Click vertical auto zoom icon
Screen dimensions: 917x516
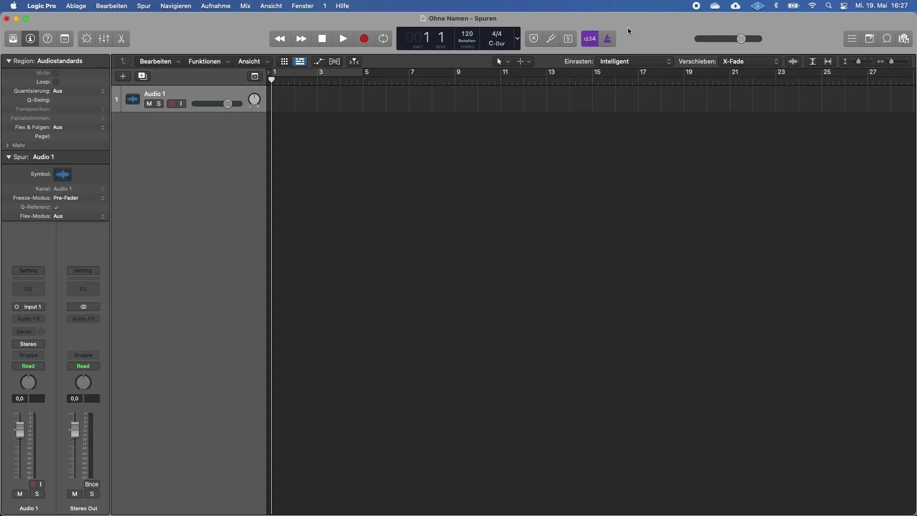click(x=812, y=61)
